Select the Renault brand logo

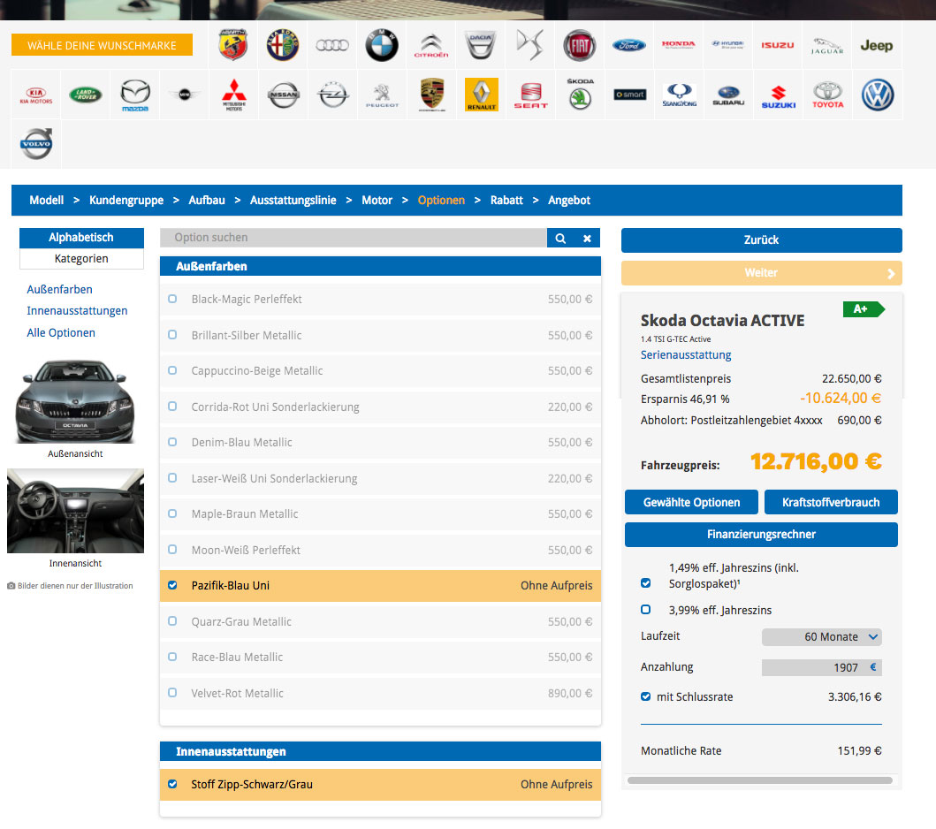pos(481,95)
